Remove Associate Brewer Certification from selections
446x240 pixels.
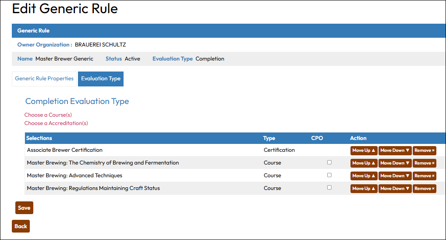(x=425, y=150)
